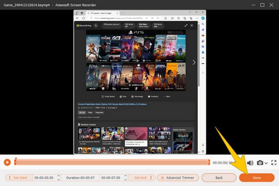This screenshot has width=279, height=186.
Task: Enter fullscreen preview mode
Action: pyautogui.click(x=274, y=162)
